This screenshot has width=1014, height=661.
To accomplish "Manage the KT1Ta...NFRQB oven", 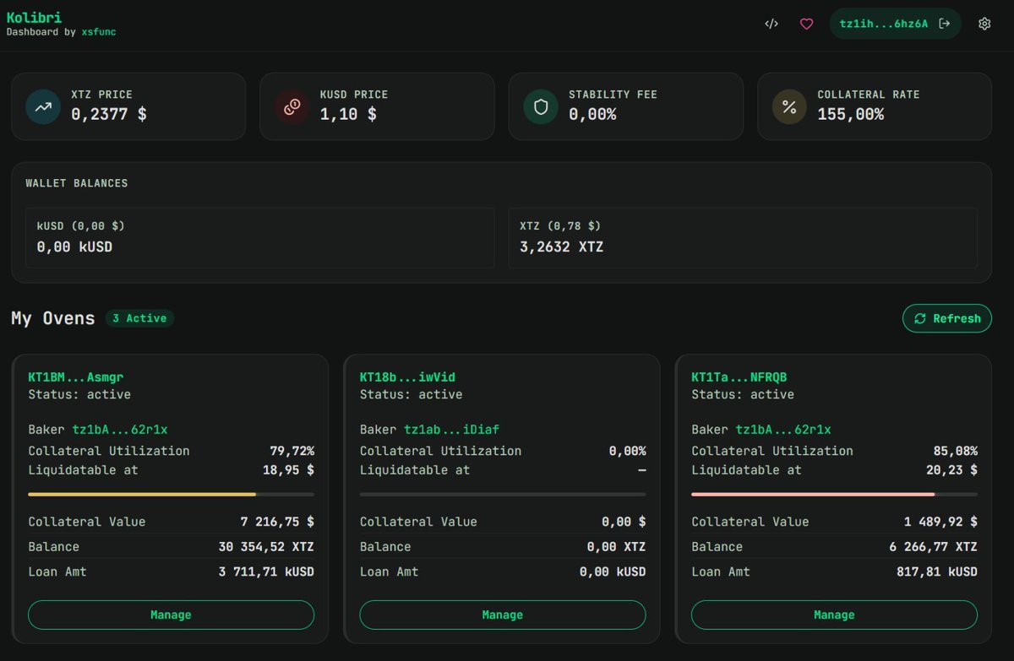I will [834, 615].
